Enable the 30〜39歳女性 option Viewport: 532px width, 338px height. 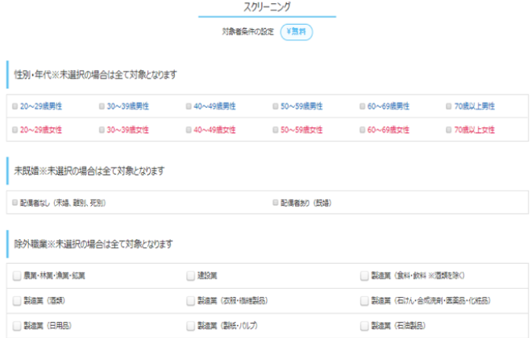click(102, 130)
